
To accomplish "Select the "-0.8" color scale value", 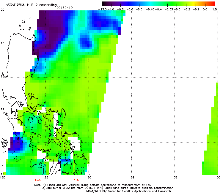I will pyautogui.click(x=120, y=10).
